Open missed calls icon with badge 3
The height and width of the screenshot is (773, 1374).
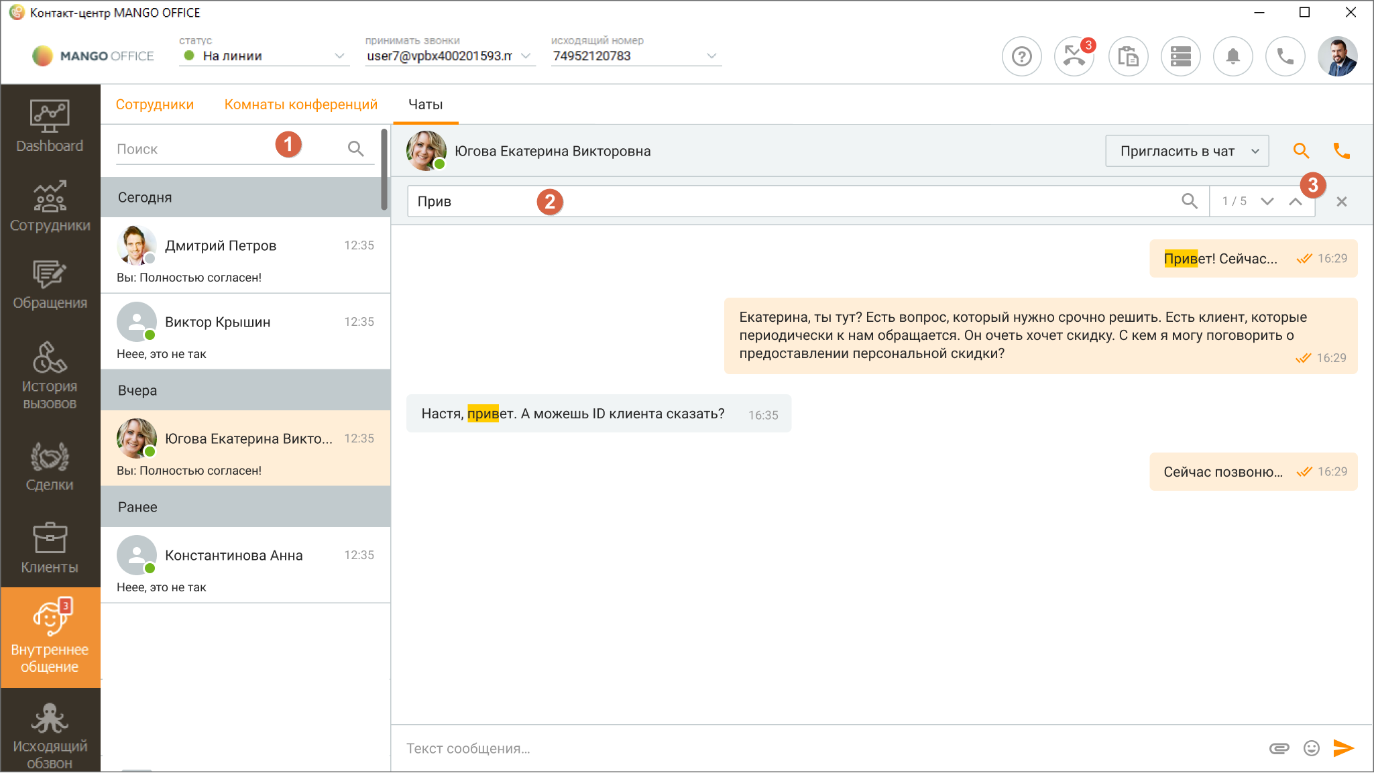coord(1074,56)
